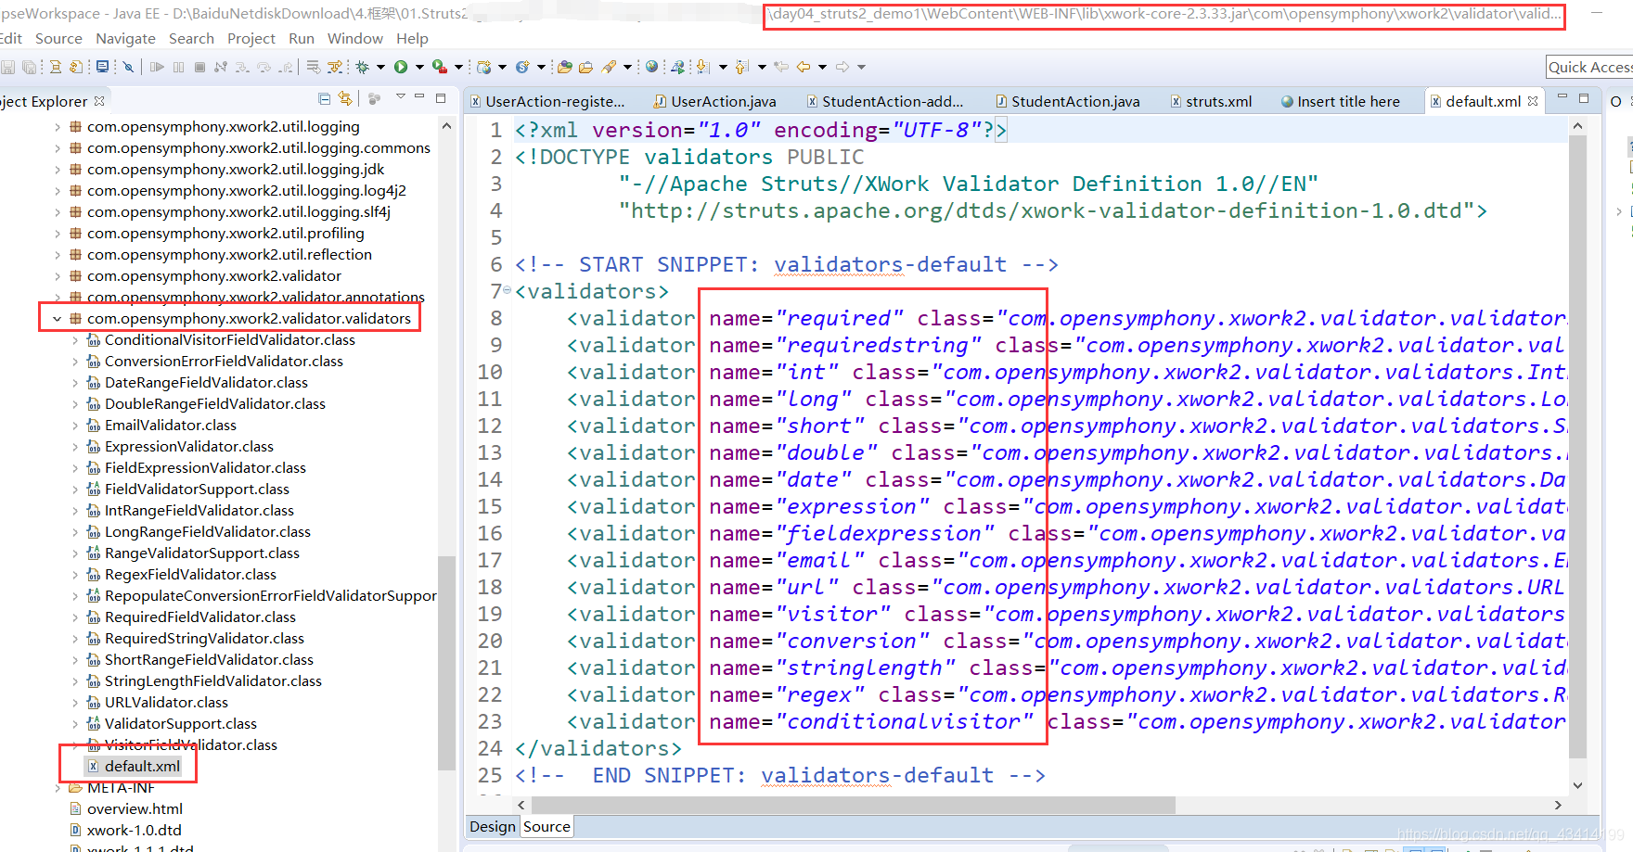Click the Previous Annotation icon
The image size is (1633, 852).
(741, 67)
